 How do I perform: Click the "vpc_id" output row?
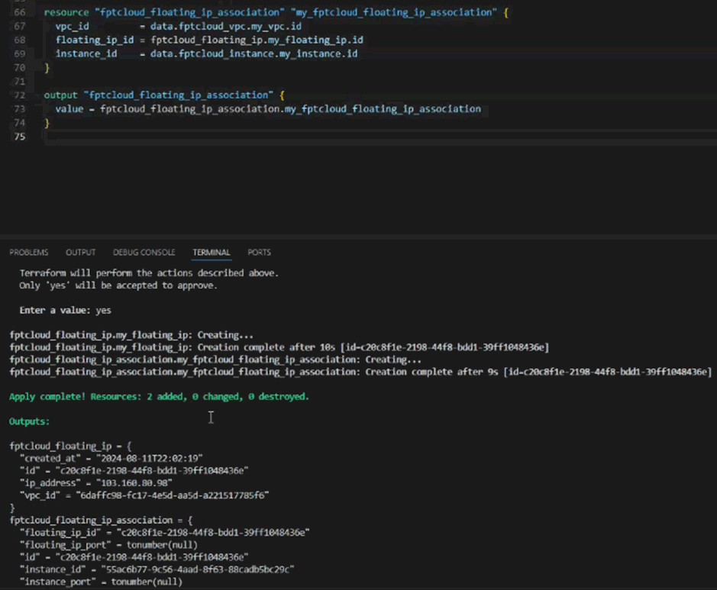pos(144,495)
